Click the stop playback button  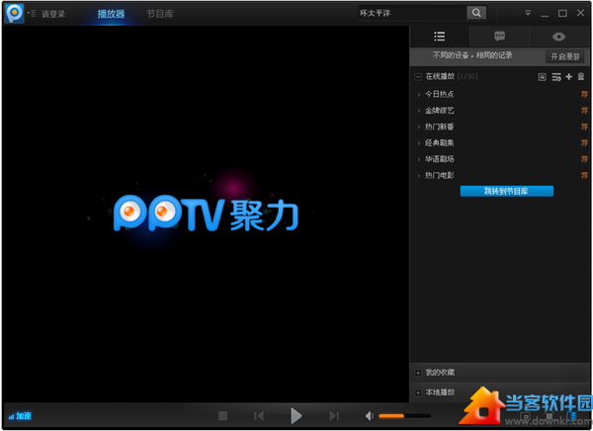[222, 416]
